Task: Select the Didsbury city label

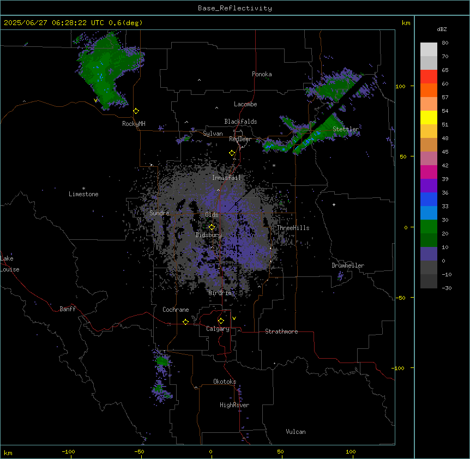Action: 209,235
